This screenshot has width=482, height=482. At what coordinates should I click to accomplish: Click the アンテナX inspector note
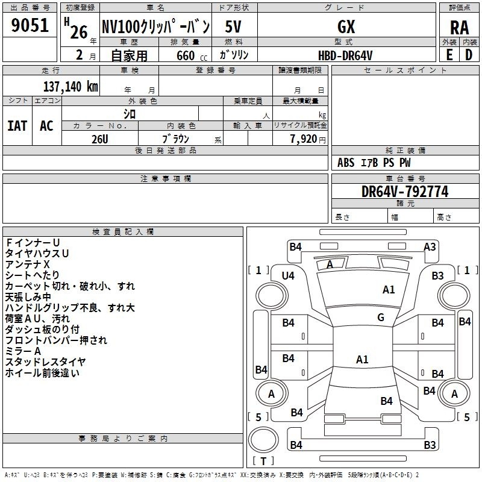[28, 264]
